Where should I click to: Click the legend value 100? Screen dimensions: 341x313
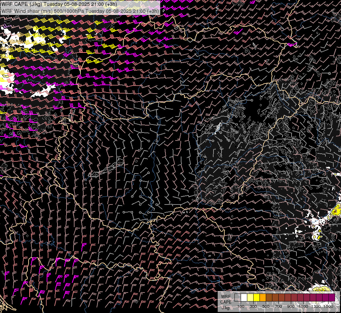241,306
